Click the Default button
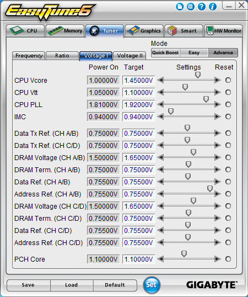248x297 pixels. [115, 285]
